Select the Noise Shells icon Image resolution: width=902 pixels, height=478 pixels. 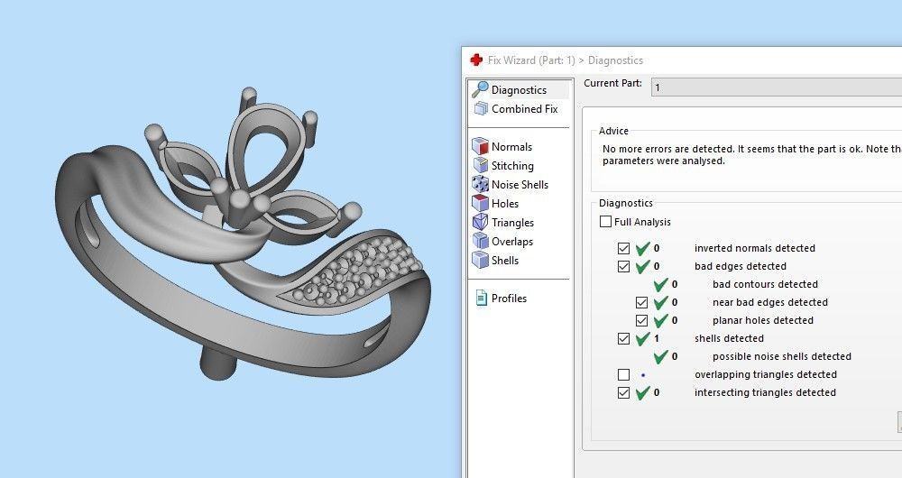[x=481, y=184]
